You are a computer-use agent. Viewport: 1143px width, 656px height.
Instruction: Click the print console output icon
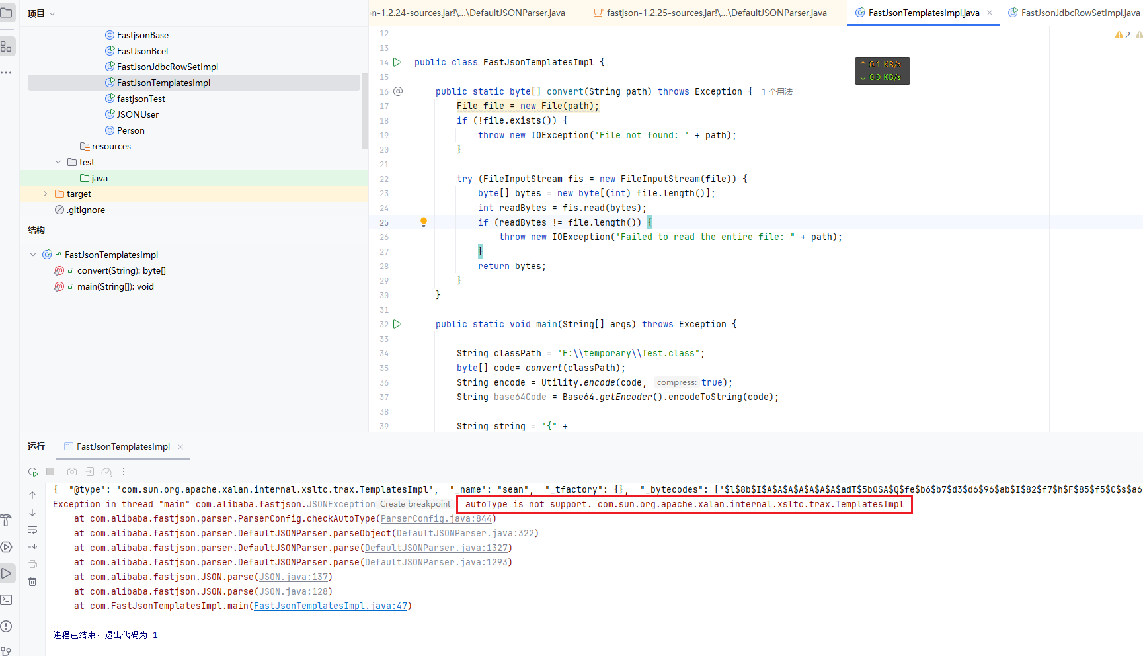tap(32, 564)
